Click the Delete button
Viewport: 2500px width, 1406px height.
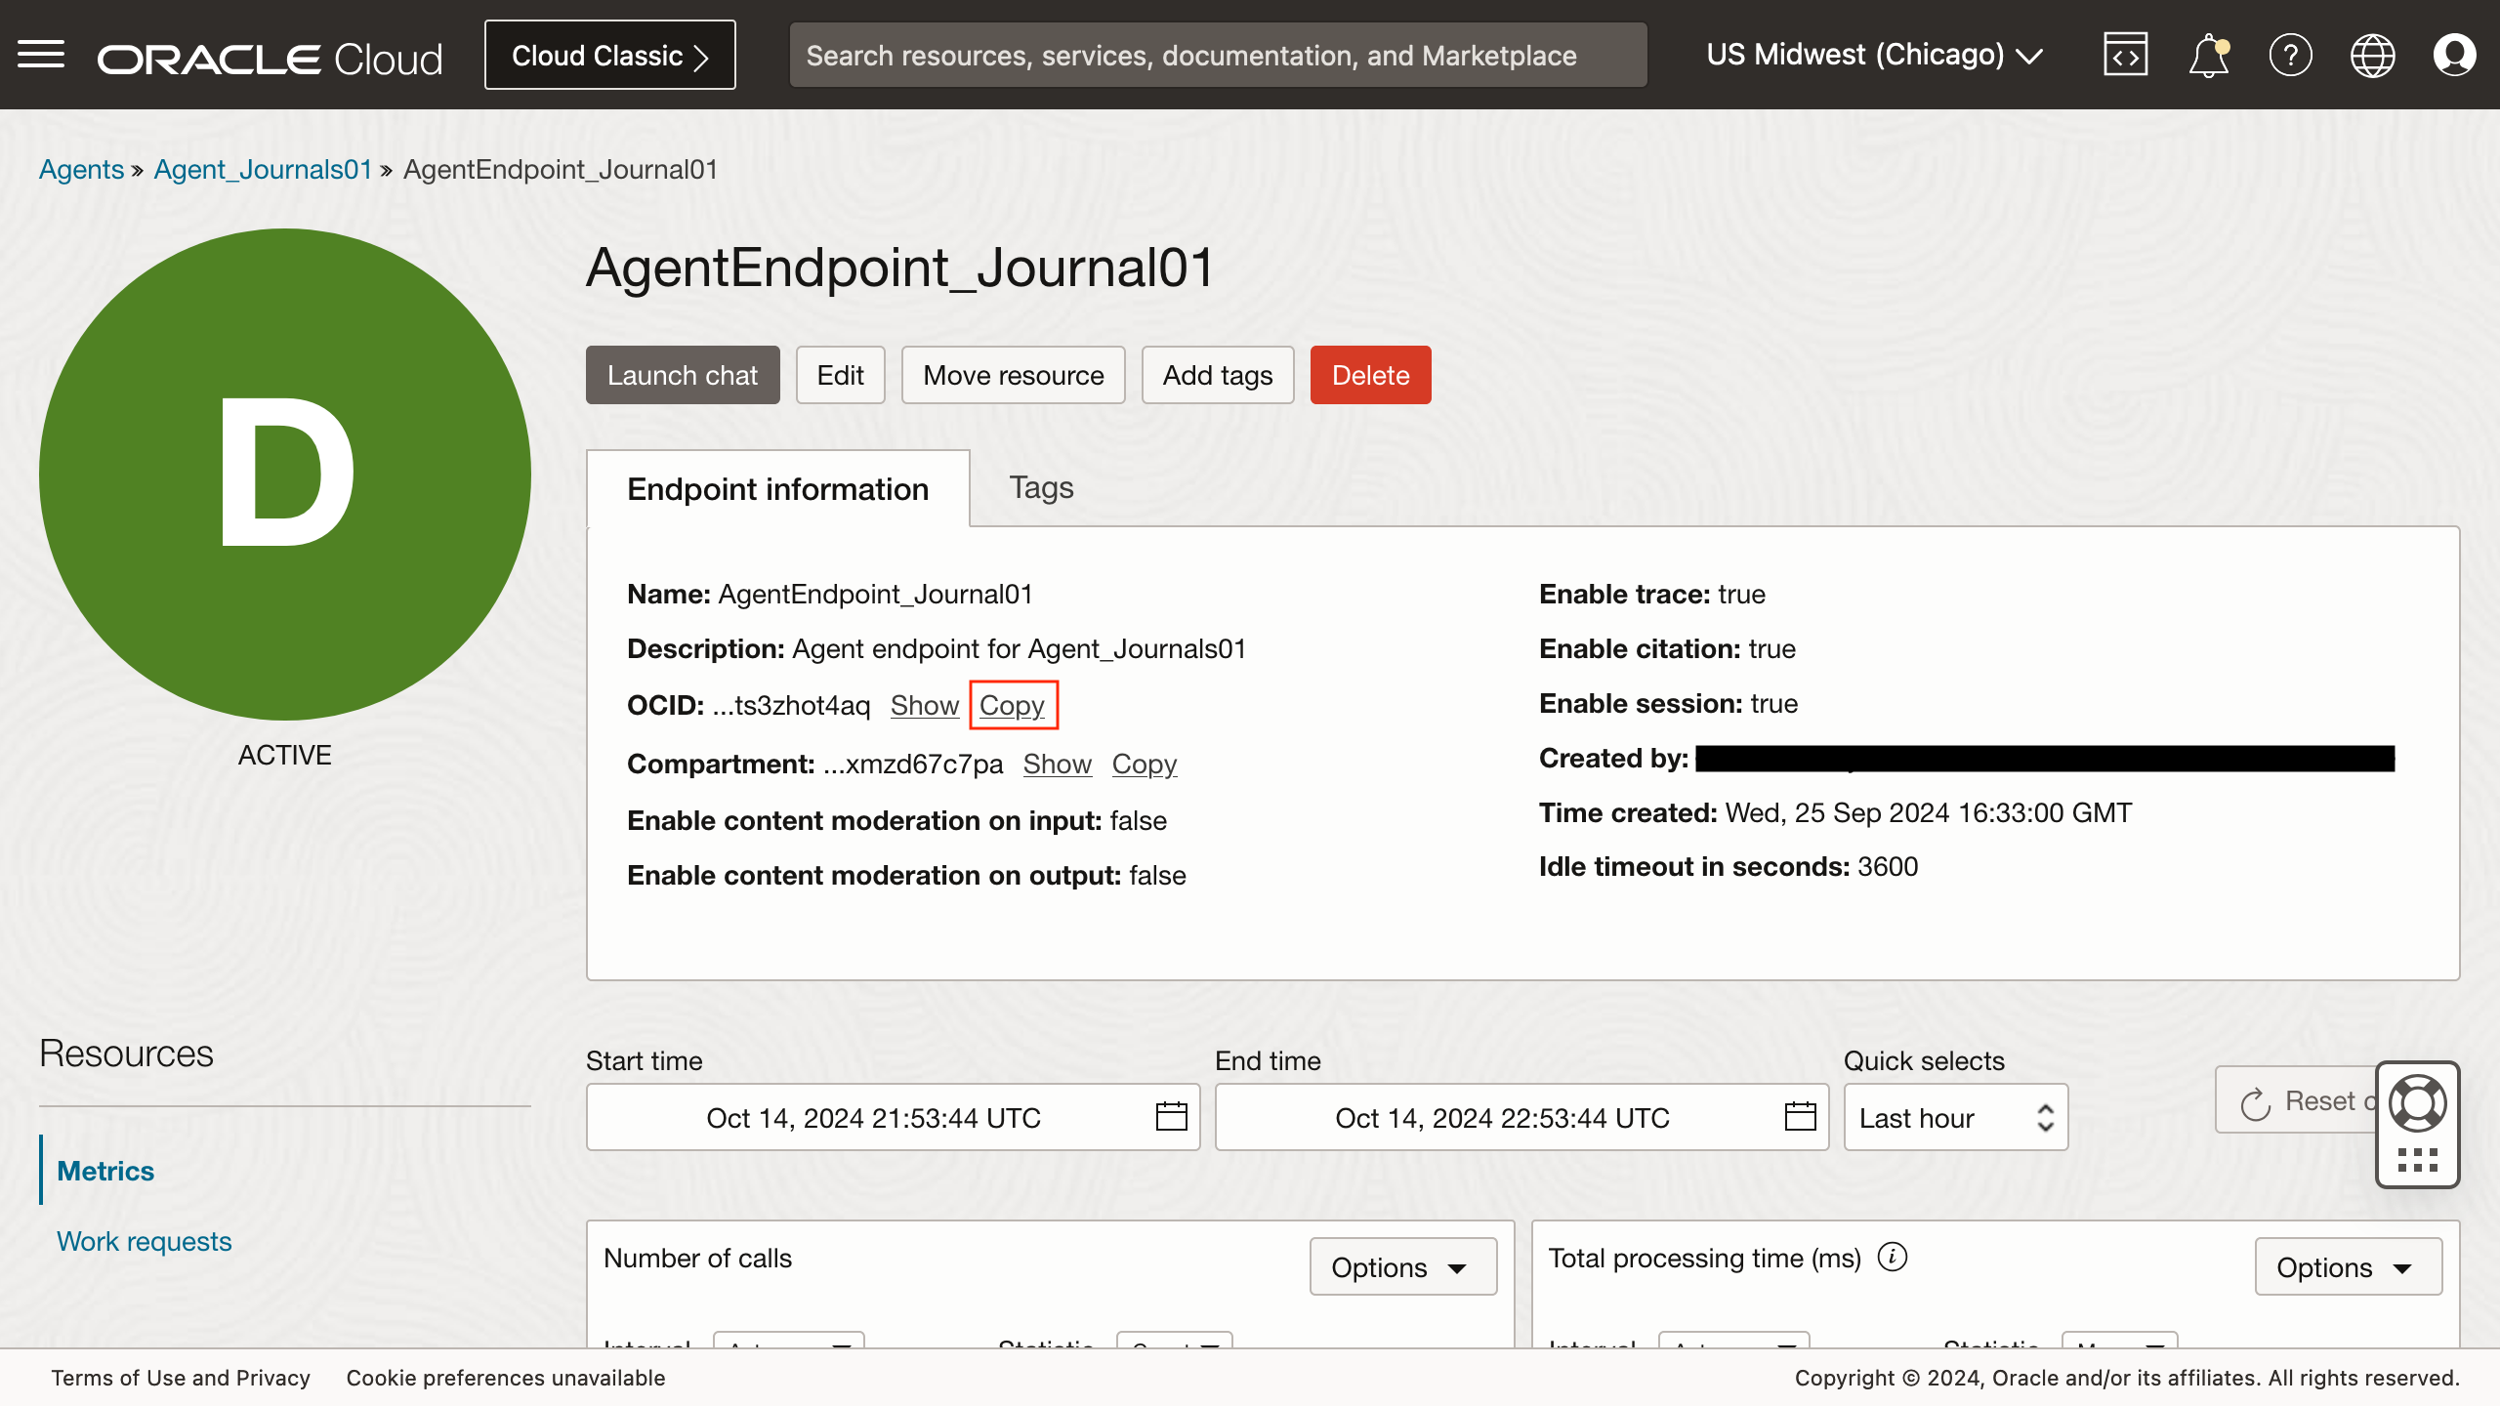pyautogui.click(x=1370, y=374)
